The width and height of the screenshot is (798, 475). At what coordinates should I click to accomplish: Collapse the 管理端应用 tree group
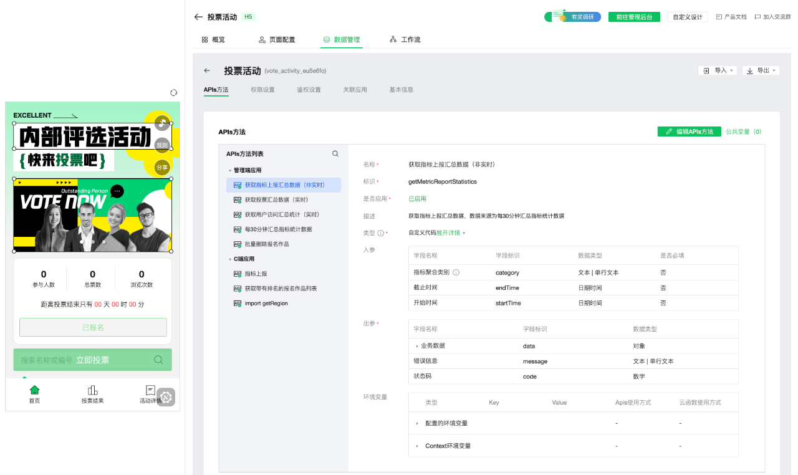[230, 170]
